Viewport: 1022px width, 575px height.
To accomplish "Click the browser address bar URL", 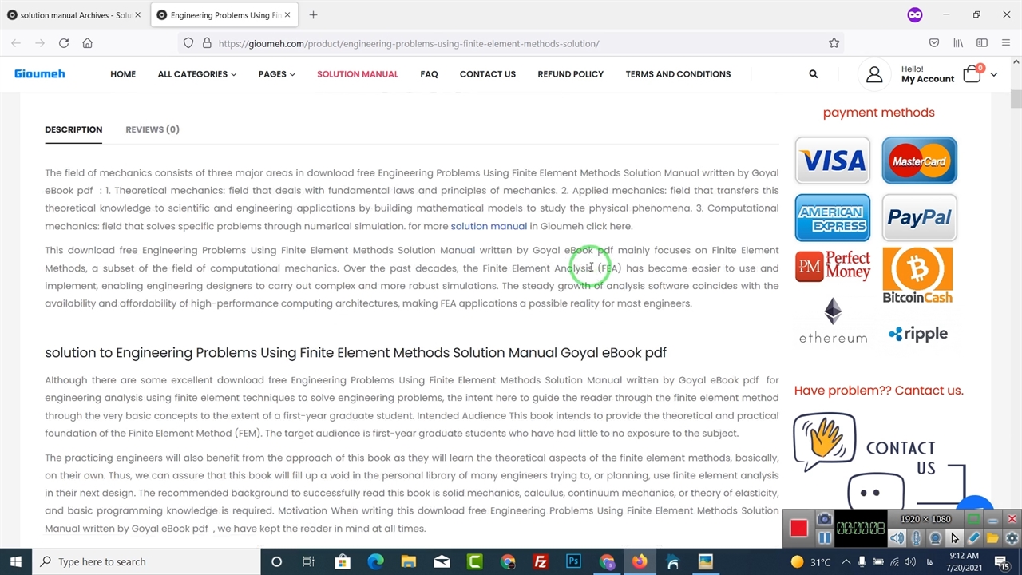I will [x=408, y=43].
